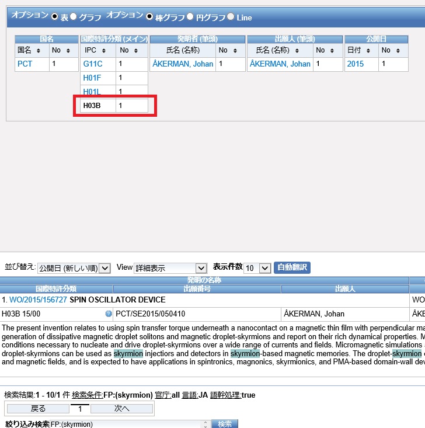Open the G11C classification link

(x=93, y=64)
